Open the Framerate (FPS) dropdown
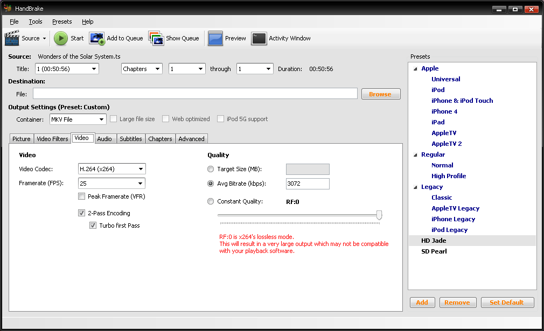Image resolution: width=544 pixels, height=331 pixels. (111, 184)
